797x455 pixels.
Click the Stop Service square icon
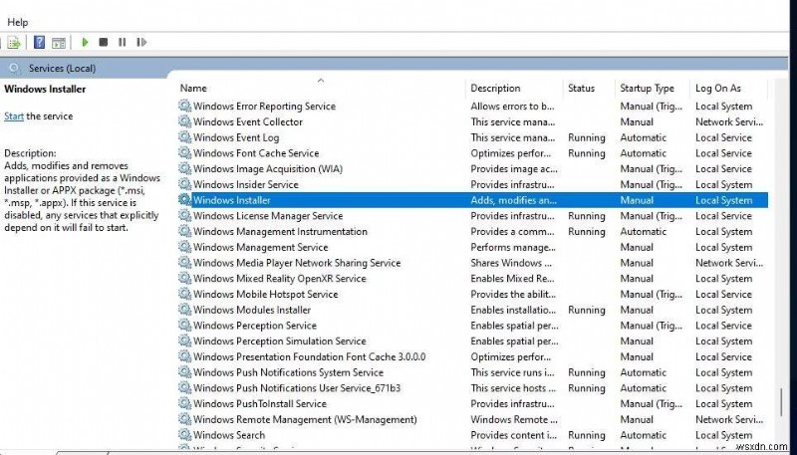tap(104, 42)
